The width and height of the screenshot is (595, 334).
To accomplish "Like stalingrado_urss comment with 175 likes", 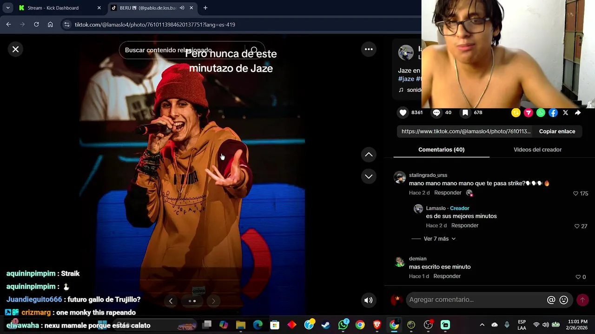I will coord(575,193).
